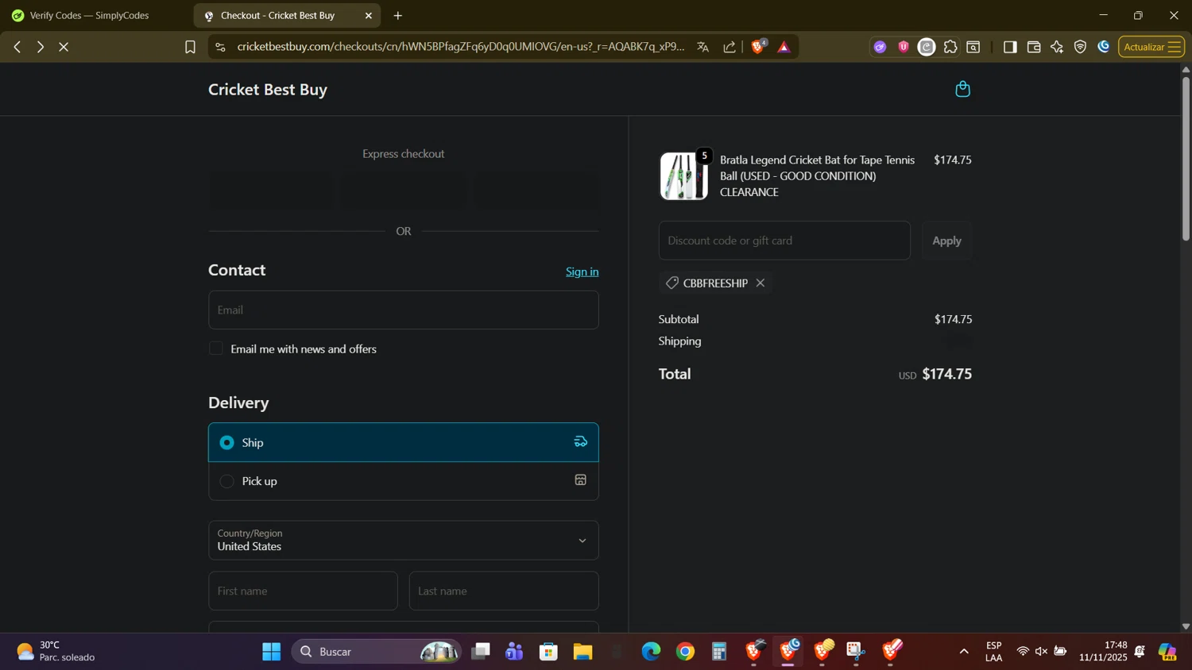
Task: Close the Checkout - Cricket Best Buy tab
Action: coord(368,16)
